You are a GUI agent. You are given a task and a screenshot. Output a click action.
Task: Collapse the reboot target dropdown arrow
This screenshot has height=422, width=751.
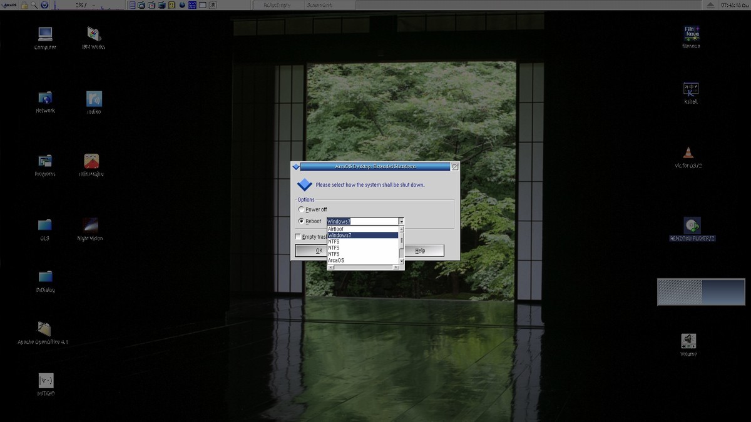tap(401, 221)
